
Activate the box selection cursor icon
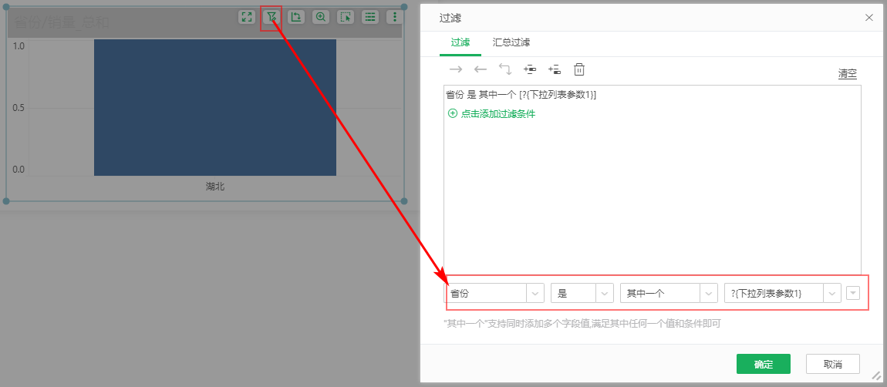(346, 17)
